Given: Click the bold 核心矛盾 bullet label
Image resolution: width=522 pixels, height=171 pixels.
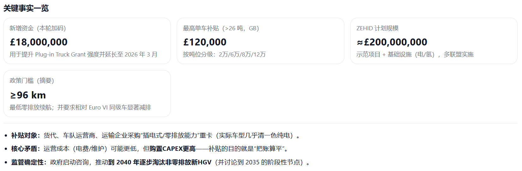Looking at the screenshot, I should coord(24,149).
